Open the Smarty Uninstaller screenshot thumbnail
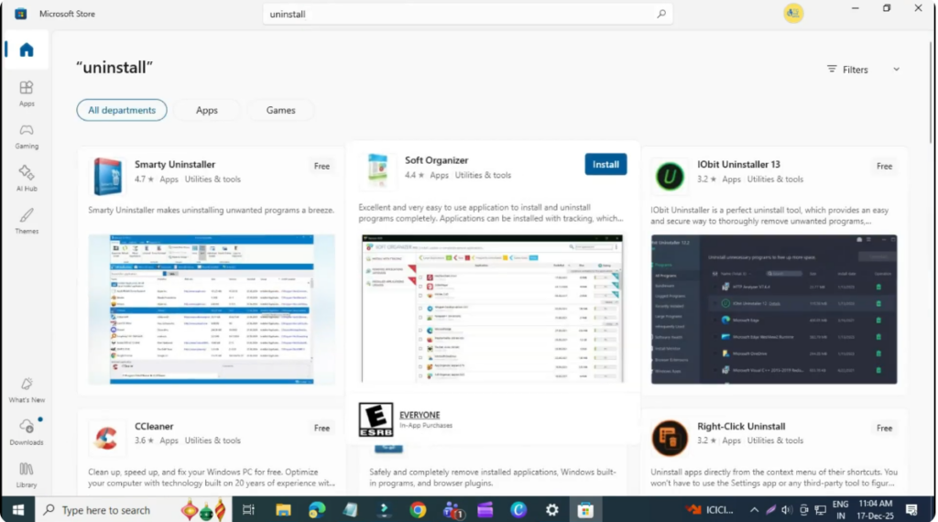This screenshot has width=938, height=522. coord(212,310)
